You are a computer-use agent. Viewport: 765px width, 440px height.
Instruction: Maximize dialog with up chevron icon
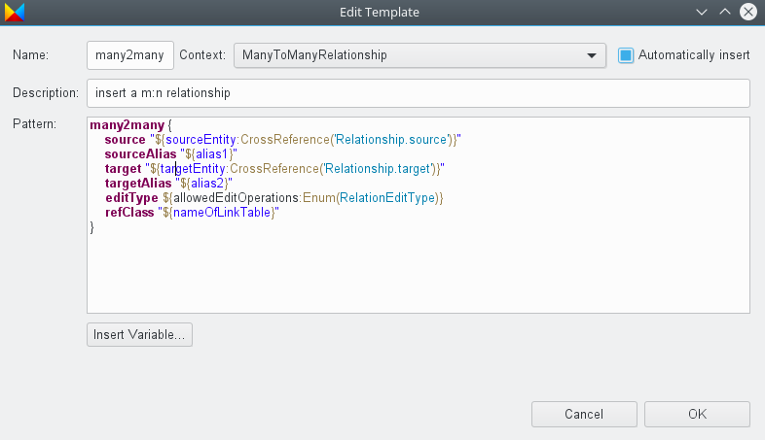(x=725, y=12)
